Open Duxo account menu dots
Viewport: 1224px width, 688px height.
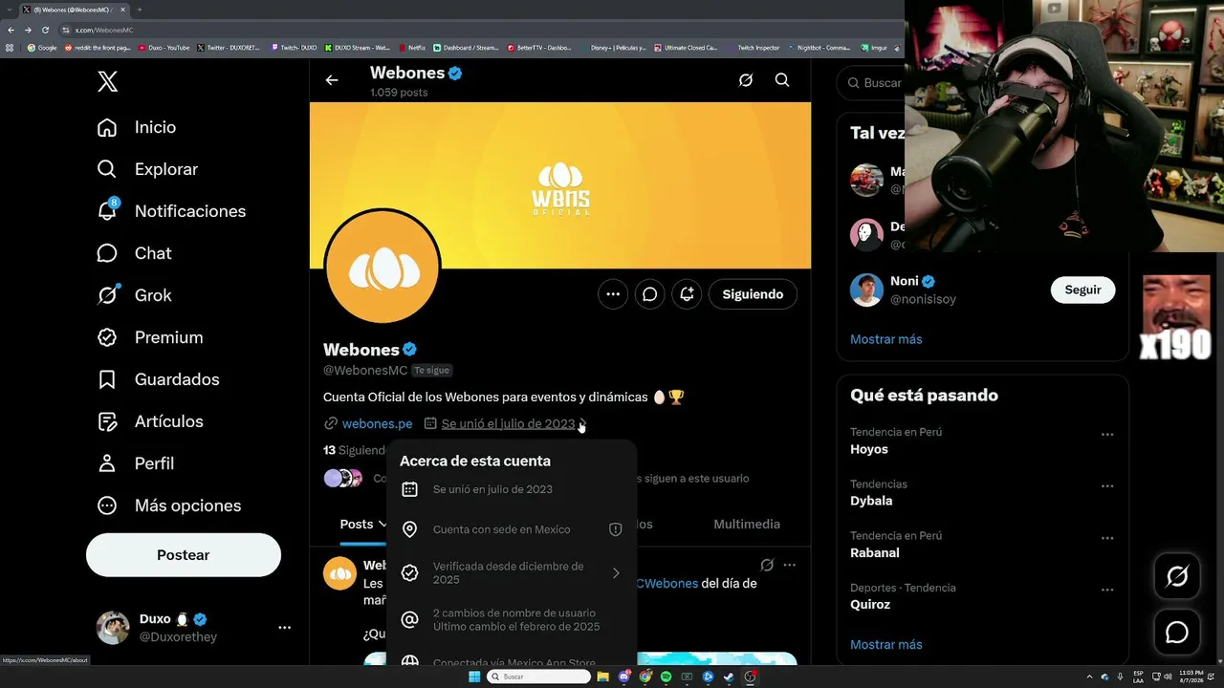click(x=284, y=628)
